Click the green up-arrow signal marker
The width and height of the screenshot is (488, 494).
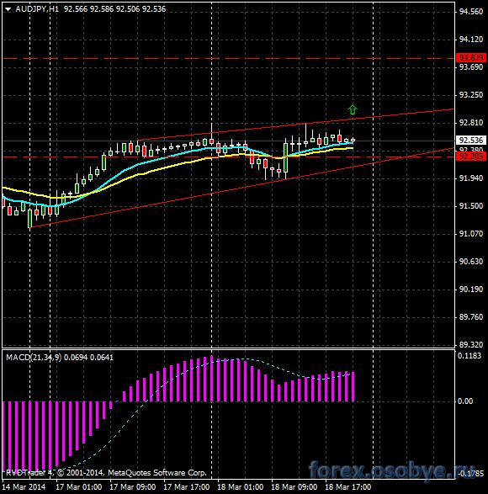pos(353,109)
